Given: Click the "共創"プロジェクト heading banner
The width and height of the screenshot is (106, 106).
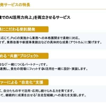Looking at the screenshot, I should pos(24,56).
